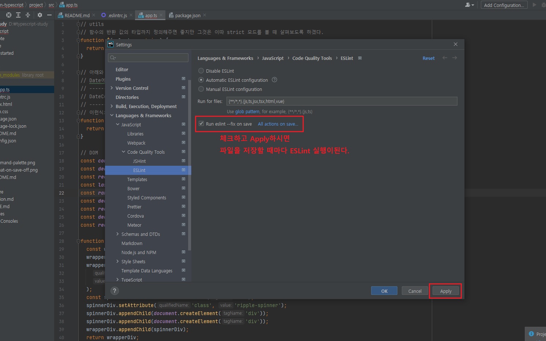546x341 pixels.
Task: Click the help question mark button in Settings
Action: tap(115, 291)
